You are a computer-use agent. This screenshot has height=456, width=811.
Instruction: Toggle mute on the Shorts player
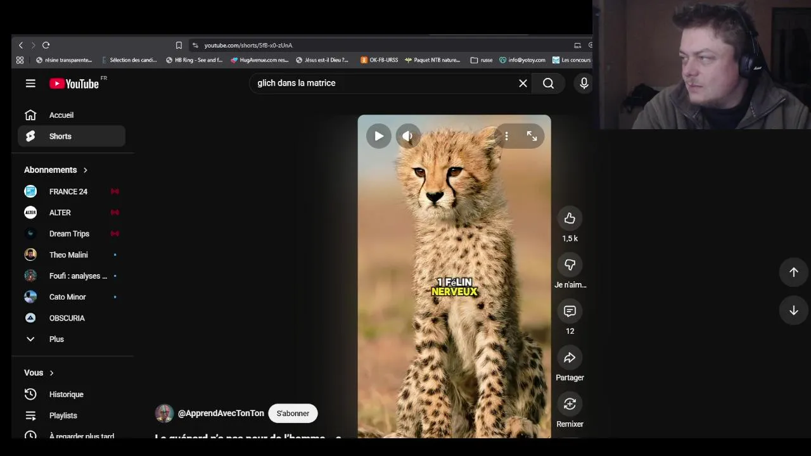[408, 136]
